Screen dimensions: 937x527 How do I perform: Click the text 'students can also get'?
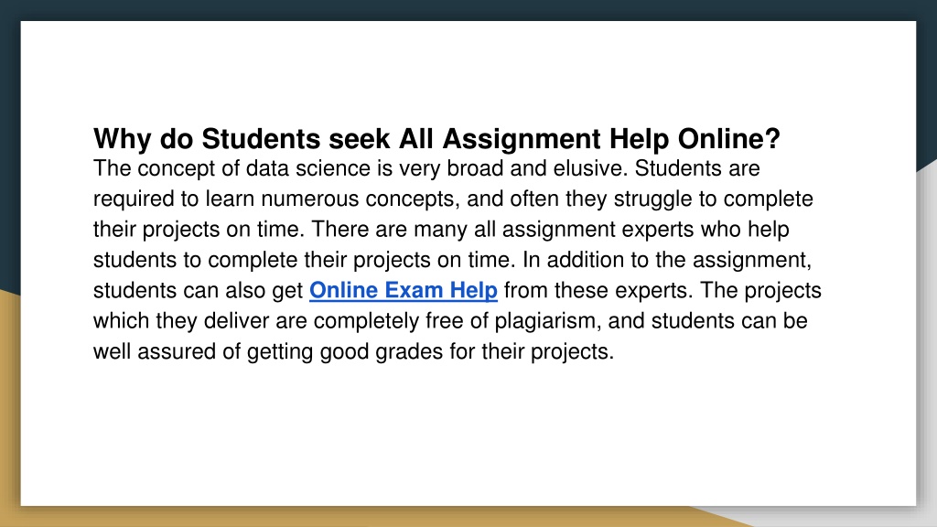pyautogui.click(x=199, y=290)
